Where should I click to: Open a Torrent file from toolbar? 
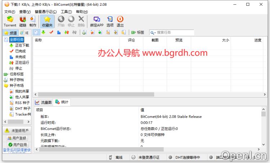[x=10, y=21]
